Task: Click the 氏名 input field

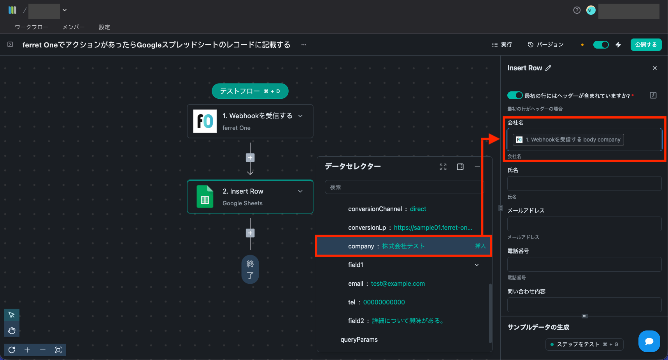Action: pos(584,183)
